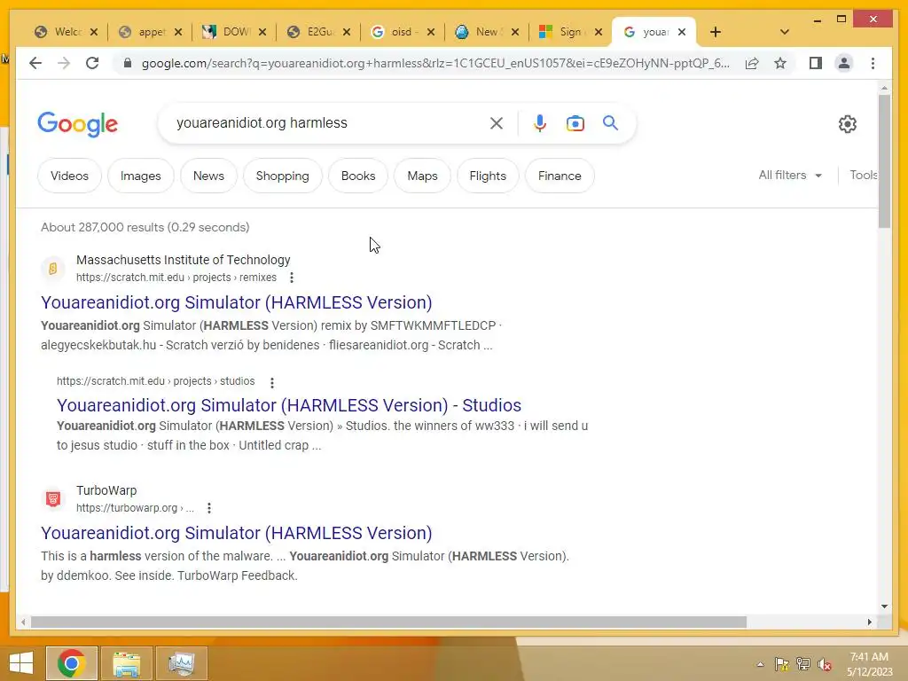Click the Scratch site favicon in first result
This screenshot has width=908, height=681.
coord(52,268)
